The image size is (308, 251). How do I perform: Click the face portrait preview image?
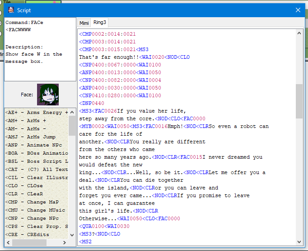pos(48,95)
